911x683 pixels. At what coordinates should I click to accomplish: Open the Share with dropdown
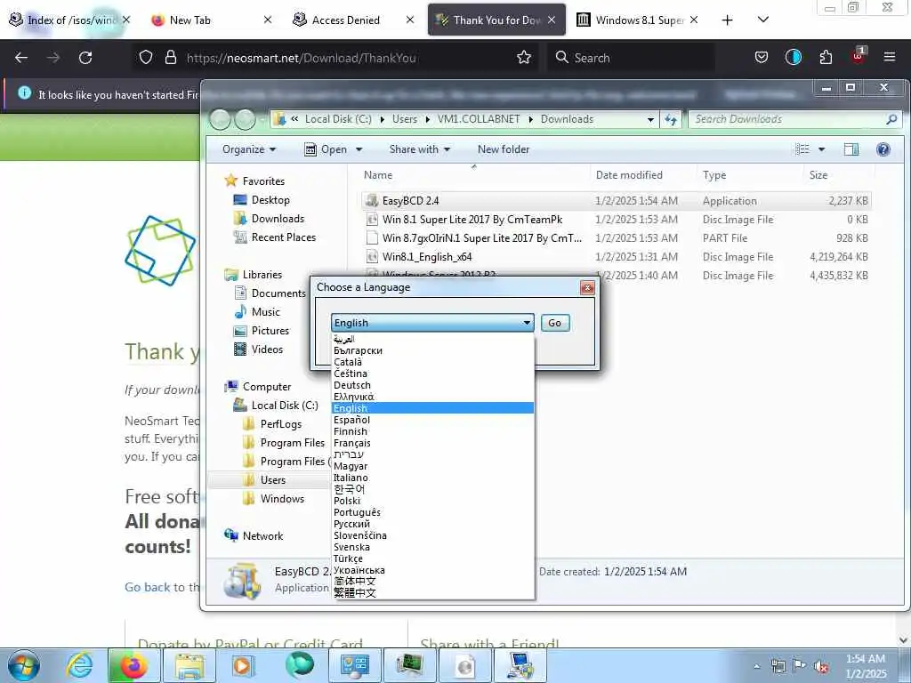tap(420, 149)
